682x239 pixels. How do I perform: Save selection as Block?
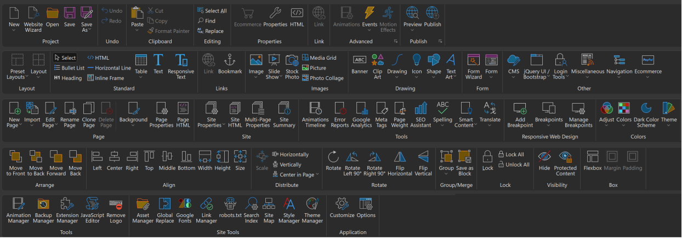click(465, 163)
